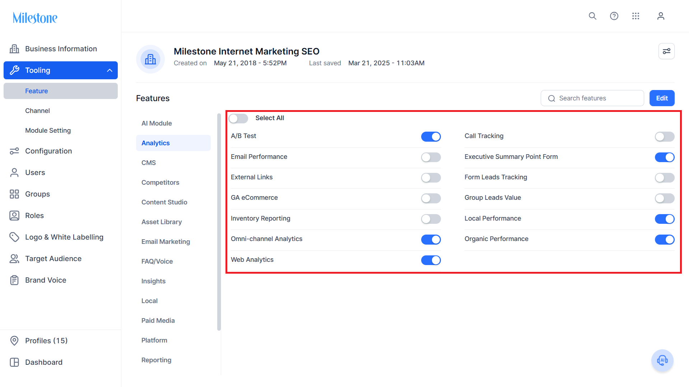Click the Search features input field
This screenshot has height=387, width=689.
point(592,98)
